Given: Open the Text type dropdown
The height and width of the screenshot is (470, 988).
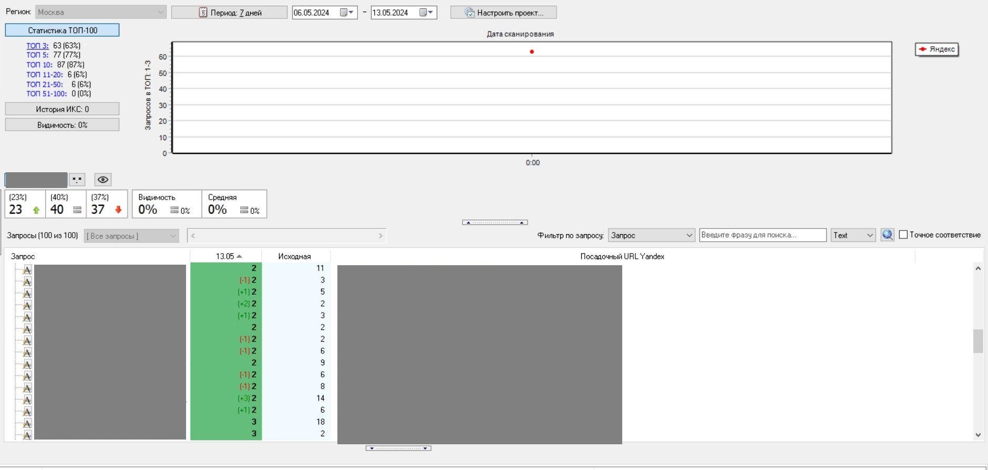Looking at the screenshot, I should click(853, 235).
